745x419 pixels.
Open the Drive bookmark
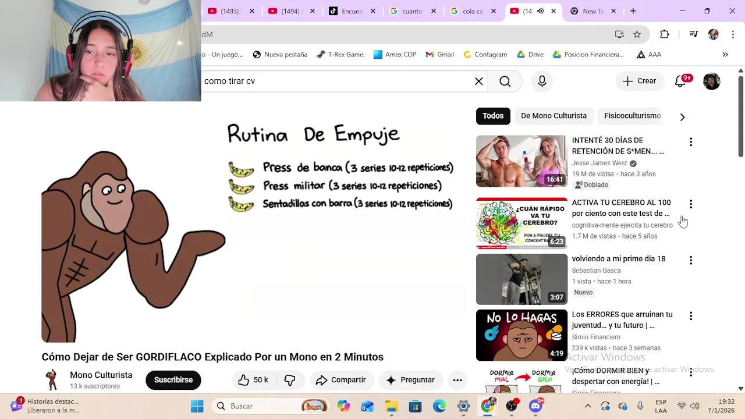click(530, 55)
